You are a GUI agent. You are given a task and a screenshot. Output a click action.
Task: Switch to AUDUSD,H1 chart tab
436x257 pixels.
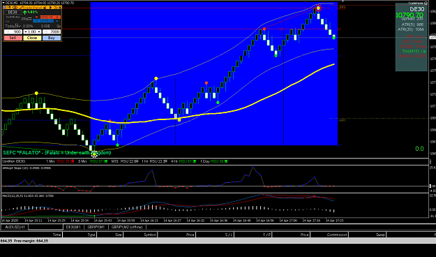15,227
